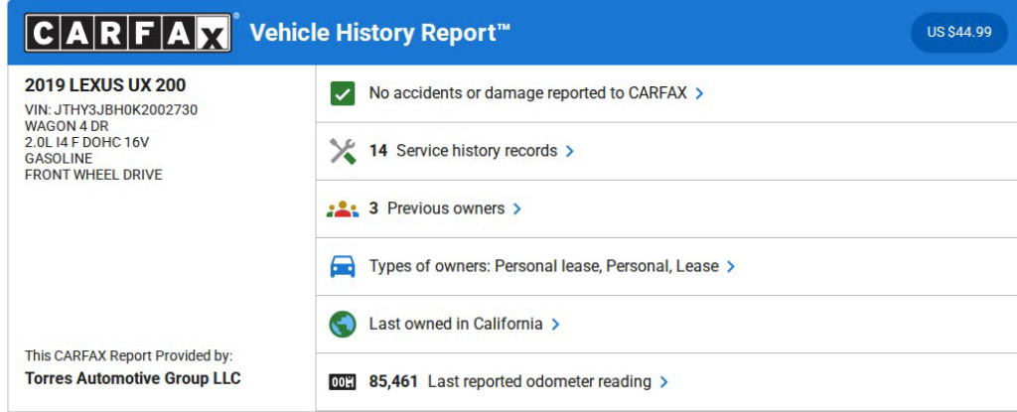Expand the service history records chevron
The image size is (1017, 412).
click(x=570, y=151)
